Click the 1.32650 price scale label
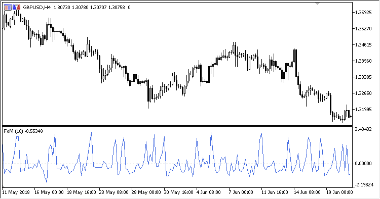The width and height of the screenshot is (380, 199). point(363,93)
